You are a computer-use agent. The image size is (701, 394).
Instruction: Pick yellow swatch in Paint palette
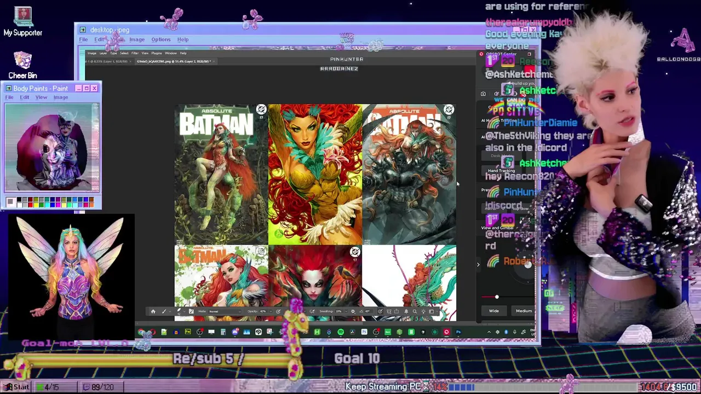[36, 205]
